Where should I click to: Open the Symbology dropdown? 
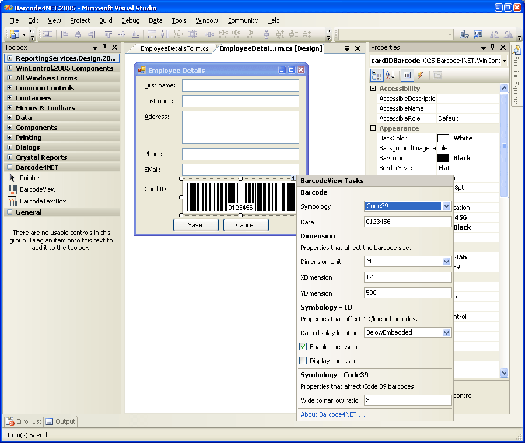(x=446, y=206)
